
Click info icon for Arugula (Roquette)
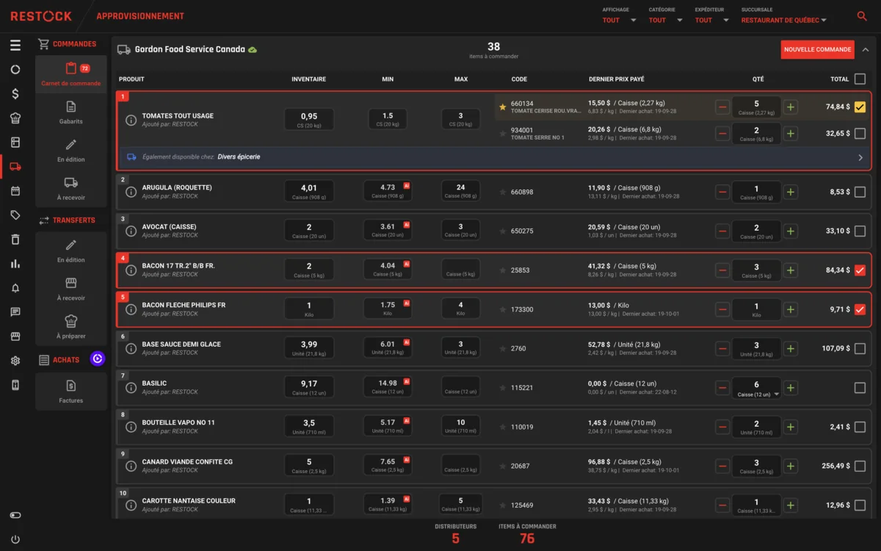[x=131, y=192]
